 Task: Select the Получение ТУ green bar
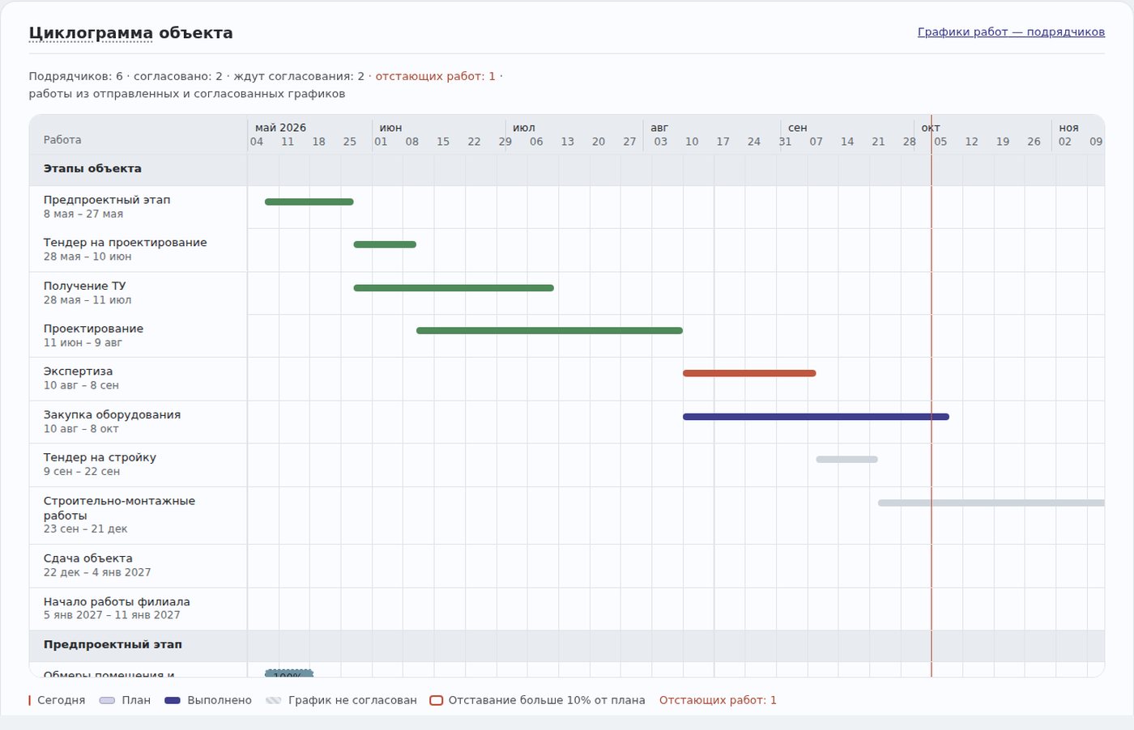pos(454,287)
